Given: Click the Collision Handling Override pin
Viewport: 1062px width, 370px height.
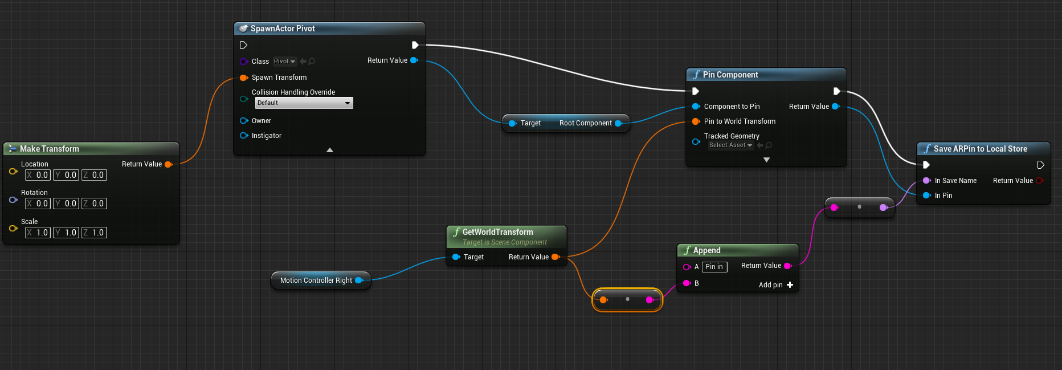Looking at the screenshot, I should (x=244, y=99).
